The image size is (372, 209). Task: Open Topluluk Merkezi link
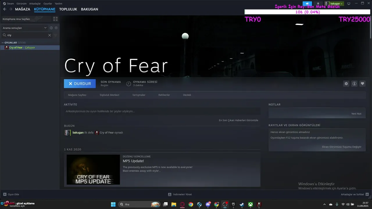tap(109, 95)
